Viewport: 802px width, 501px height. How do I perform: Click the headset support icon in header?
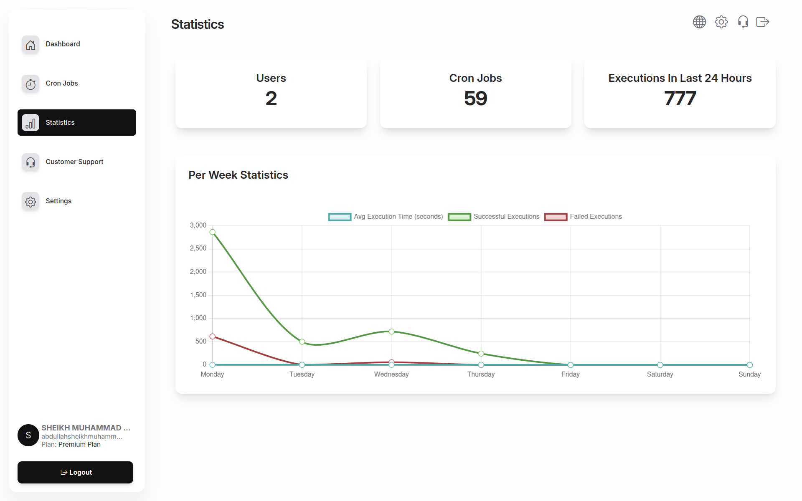tap(743, 22)
